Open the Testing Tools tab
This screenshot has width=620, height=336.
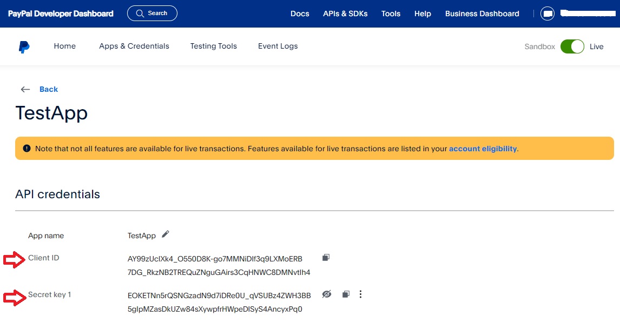pos(214,46)
